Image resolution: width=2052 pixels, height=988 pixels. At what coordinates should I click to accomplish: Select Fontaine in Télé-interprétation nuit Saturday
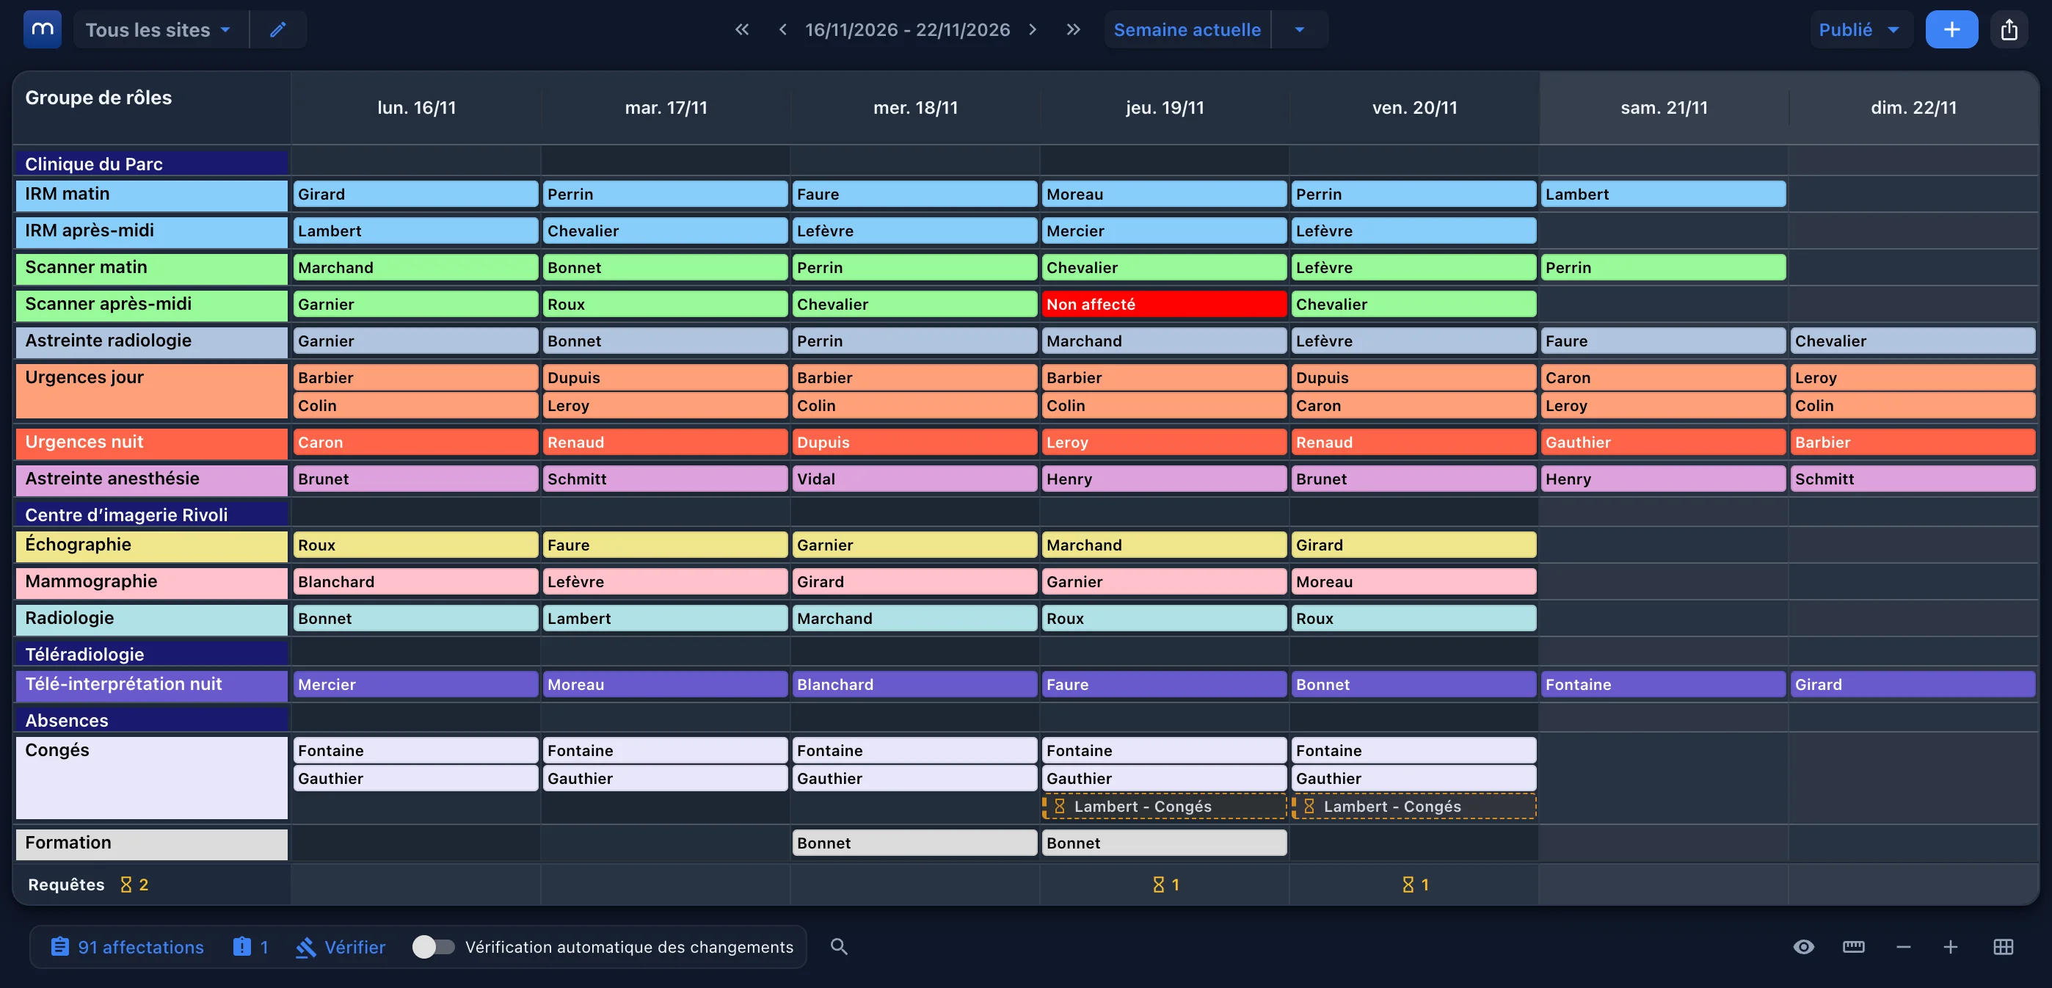(x=1662, y=683)
